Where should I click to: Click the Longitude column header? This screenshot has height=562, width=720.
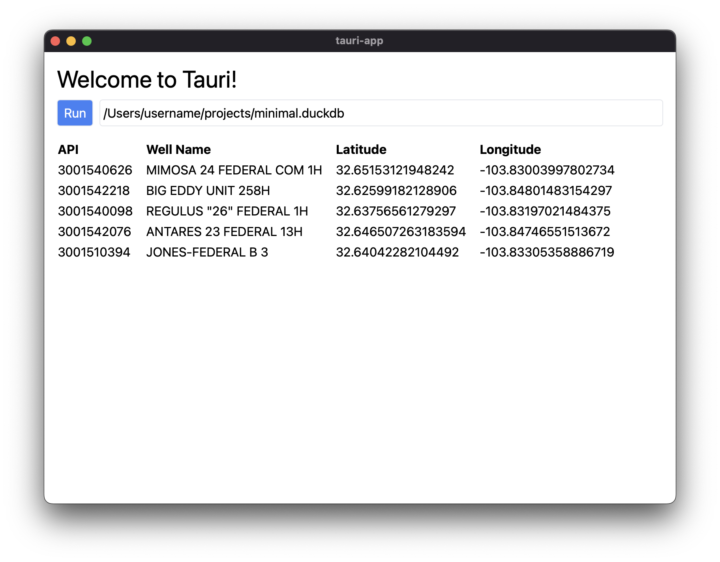click(510, 150)
